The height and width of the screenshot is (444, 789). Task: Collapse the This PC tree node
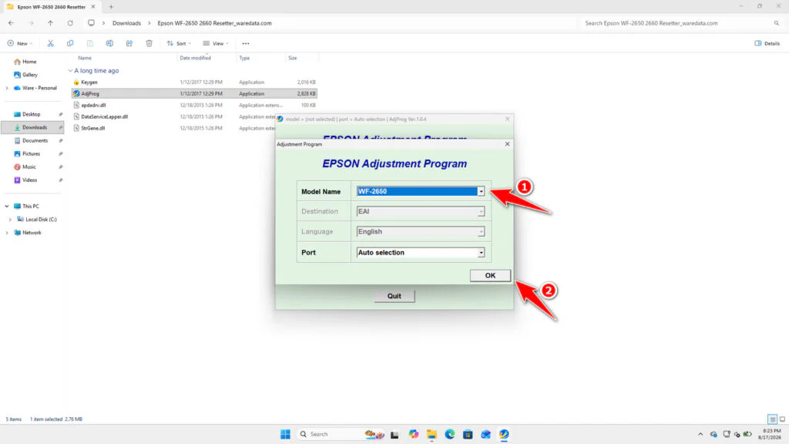pos(7,207)
